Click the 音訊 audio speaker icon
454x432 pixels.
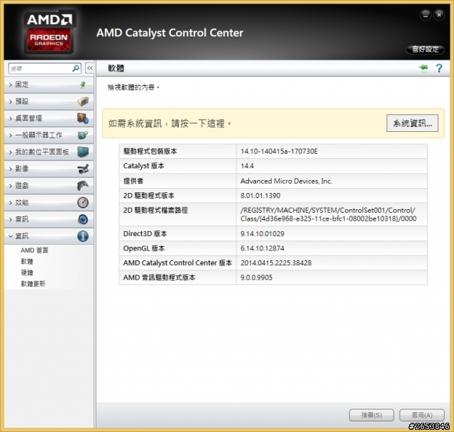point(83,219)
